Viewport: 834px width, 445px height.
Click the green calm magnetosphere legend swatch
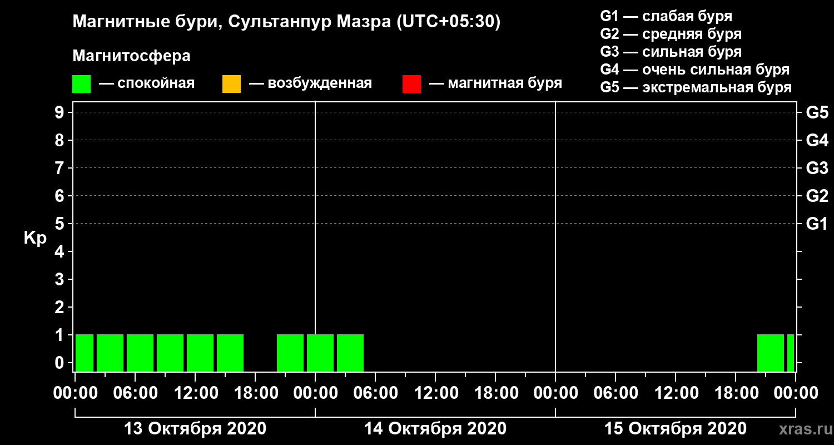[x=81, y=84]
